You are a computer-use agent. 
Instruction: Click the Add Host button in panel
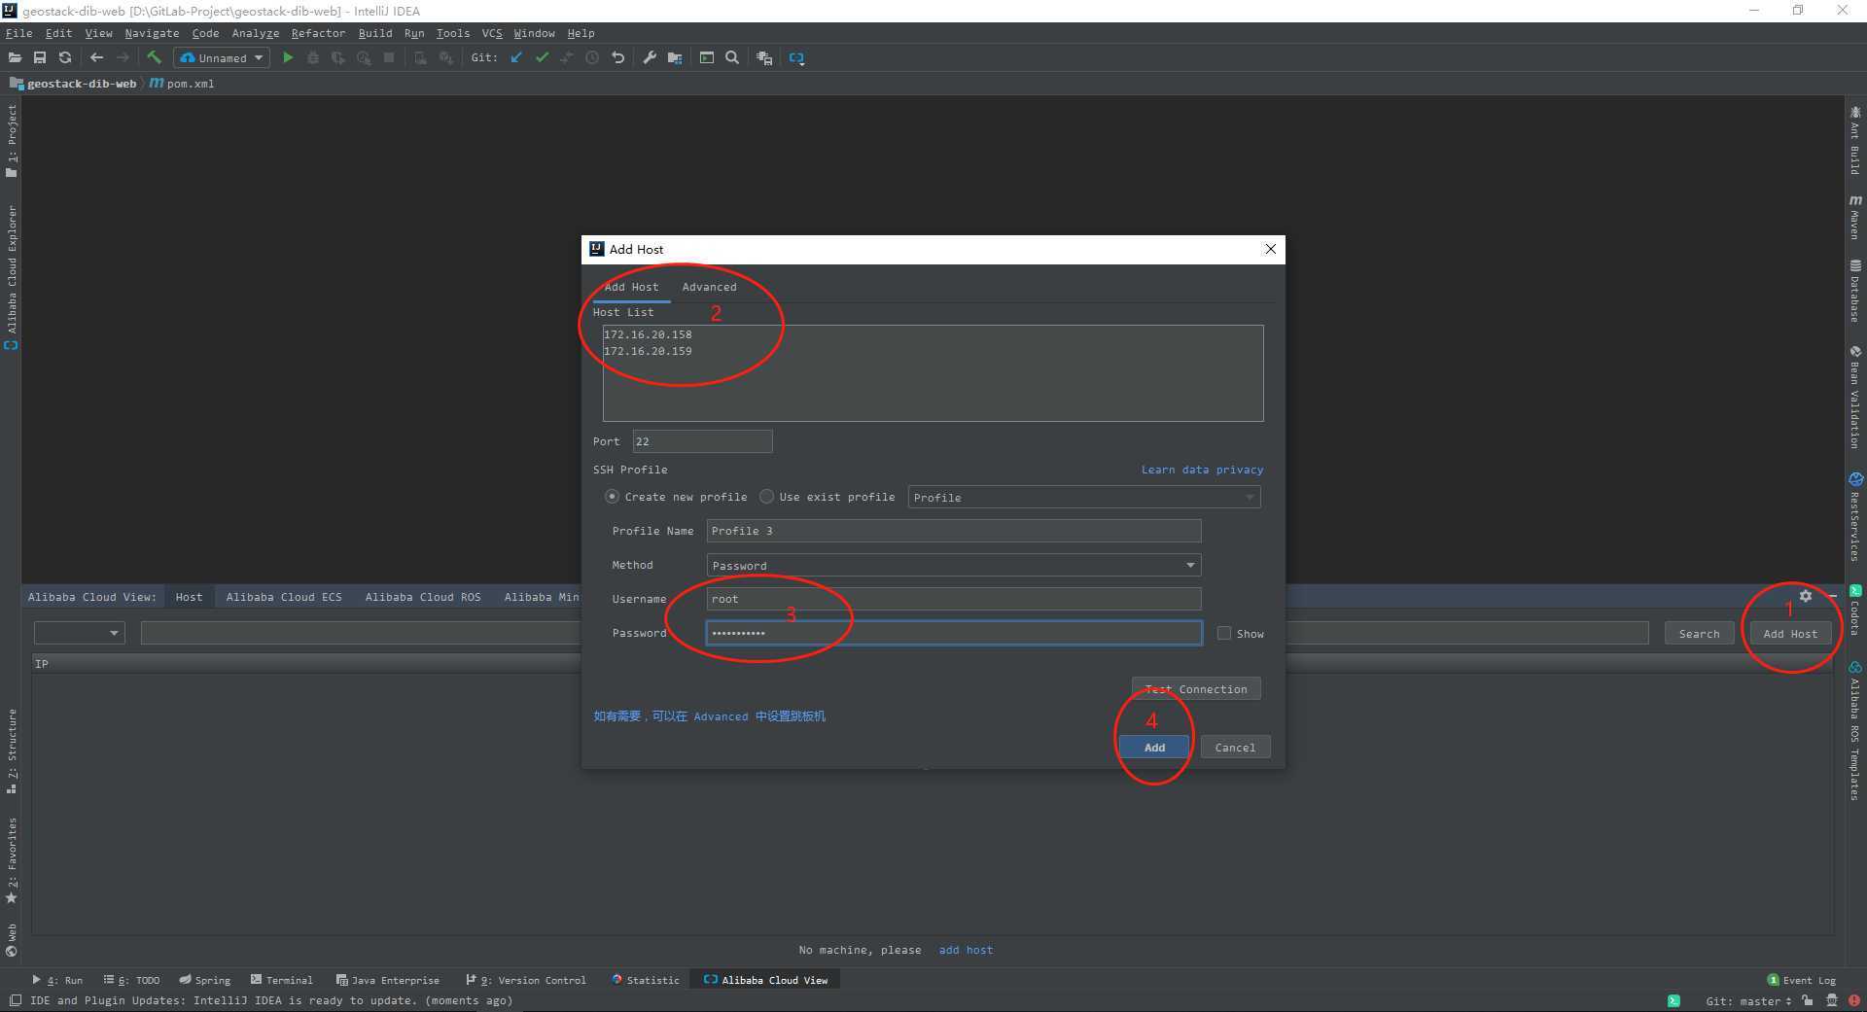coord(1790,633)
